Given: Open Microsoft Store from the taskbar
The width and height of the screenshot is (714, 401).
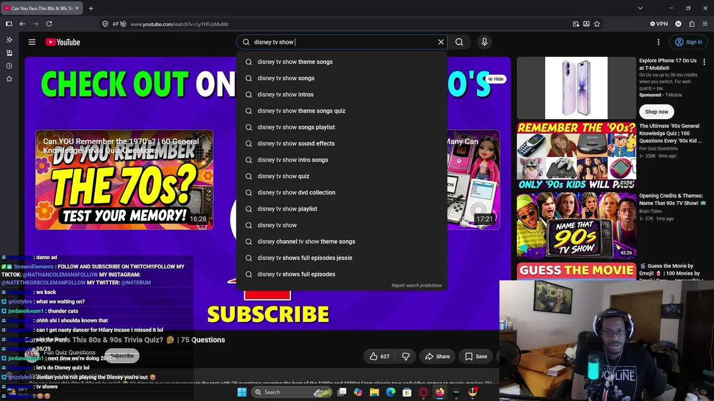Looking at the screenshot, I should 407,392.
